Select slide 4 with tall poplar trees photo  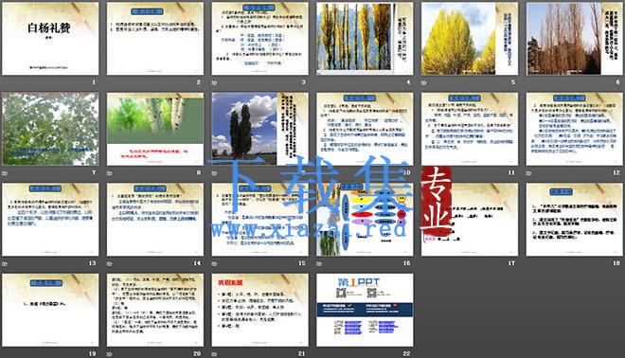click(365, 39)
